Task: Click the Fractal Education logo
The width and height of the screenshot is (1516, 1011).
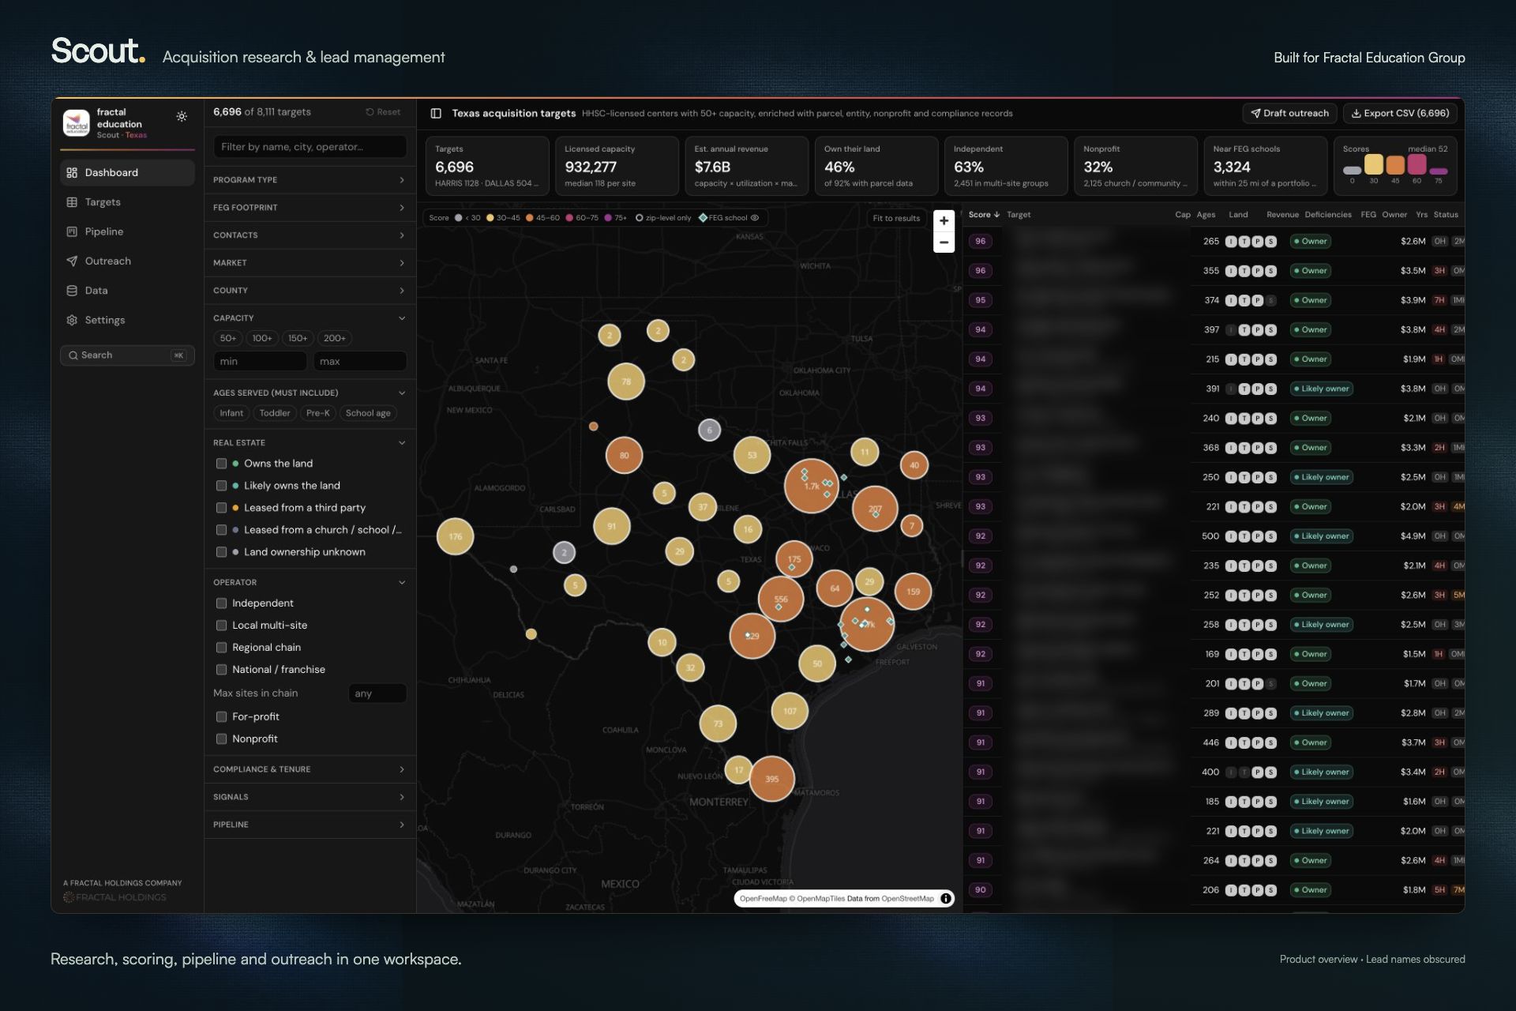Action: coord(77,123)
